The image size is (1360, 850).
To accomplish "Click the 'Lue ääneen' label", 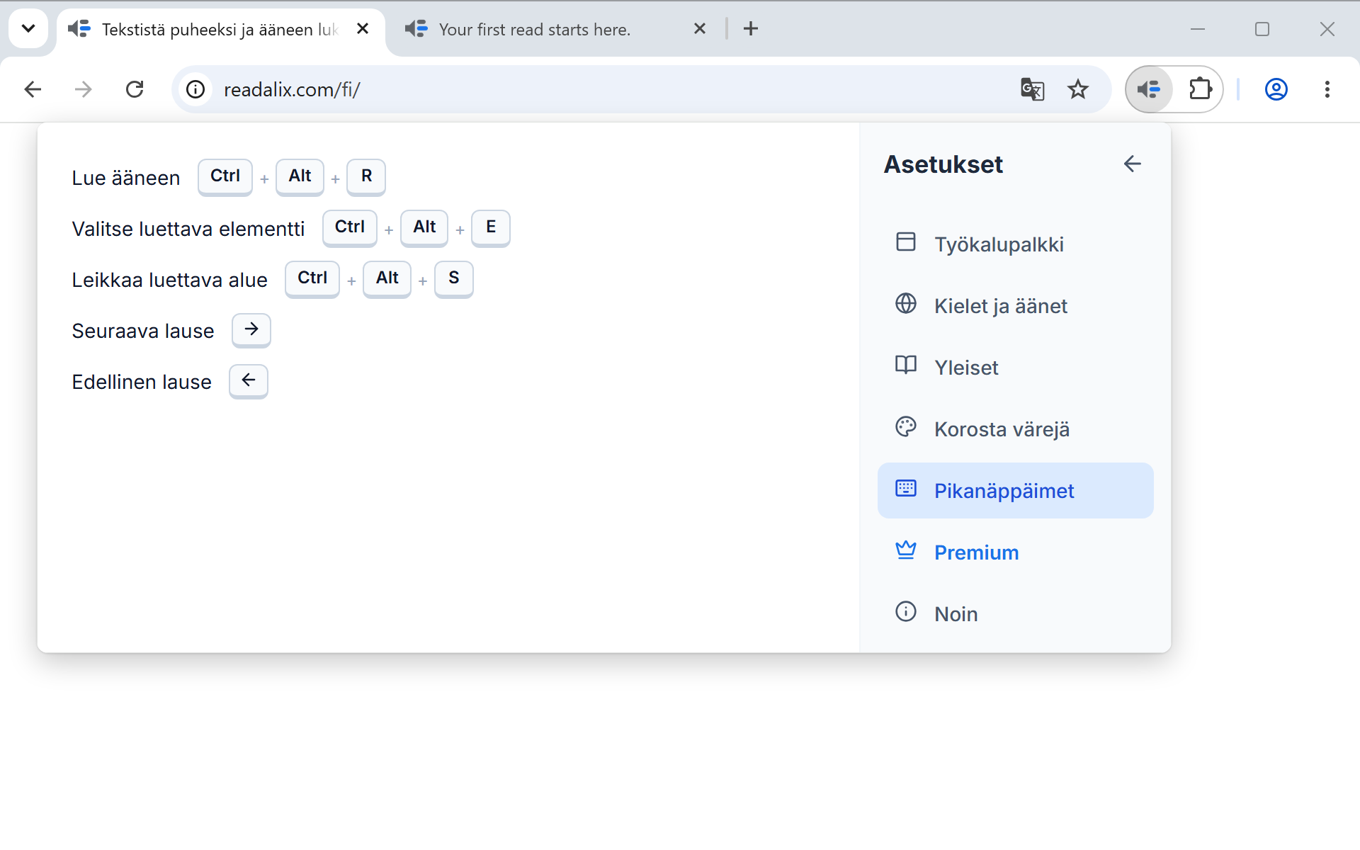I will tap(126, 178).
